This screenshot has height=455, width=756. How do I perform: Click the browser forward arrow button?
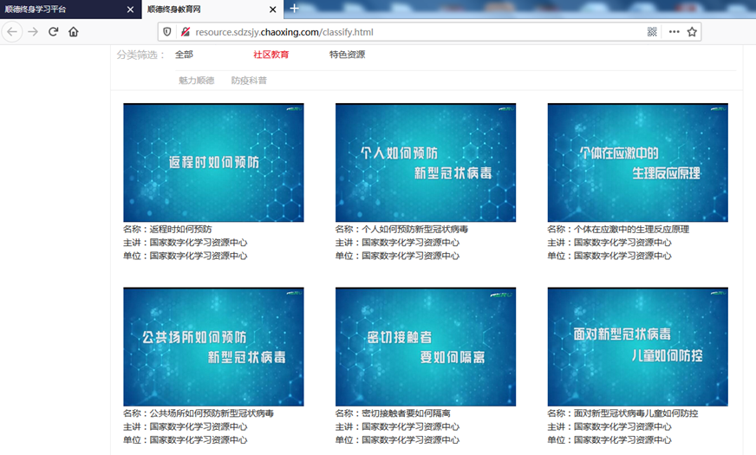[x=33, y=31]
